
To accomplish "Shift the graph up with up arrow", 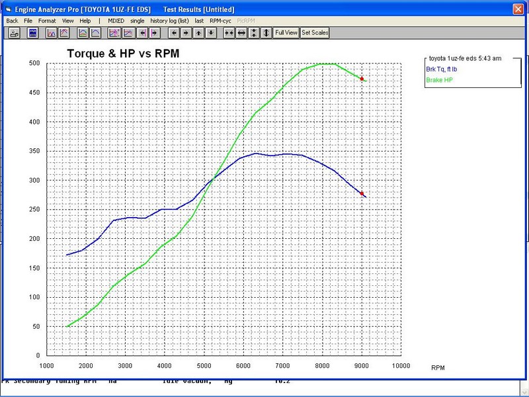I will [198, 32].
